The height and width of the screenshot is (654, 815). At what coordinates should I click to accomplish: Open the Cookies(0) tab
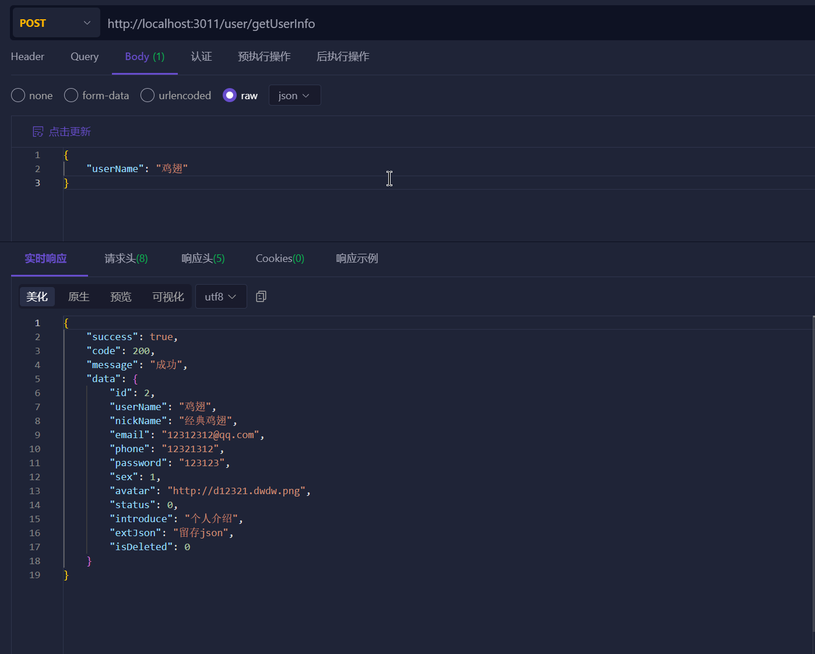280,258
